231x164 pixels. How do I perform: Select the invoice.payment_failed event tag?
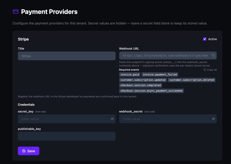(160, 75)
